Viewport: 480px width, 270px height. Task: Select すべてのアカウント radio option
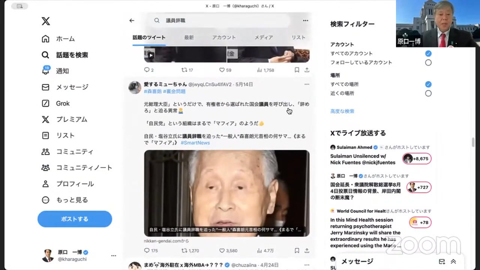pos(428,53)
